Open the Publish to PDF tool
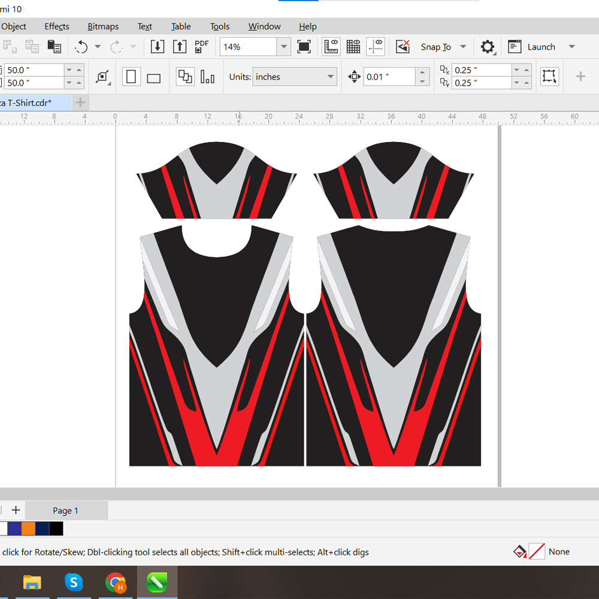599x599 pixels. tap(201, 46)
